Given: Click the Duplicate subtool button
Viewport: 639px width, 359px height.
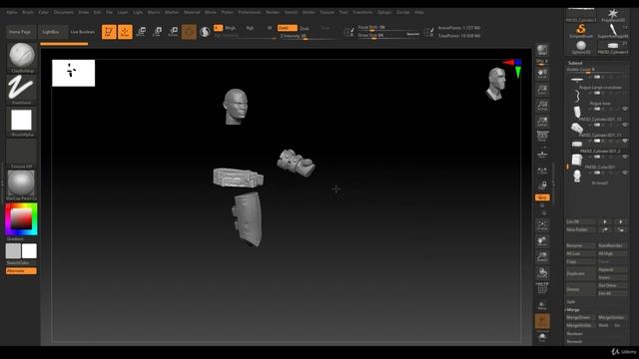Looking at the screenshot, I should coord(580,273).
